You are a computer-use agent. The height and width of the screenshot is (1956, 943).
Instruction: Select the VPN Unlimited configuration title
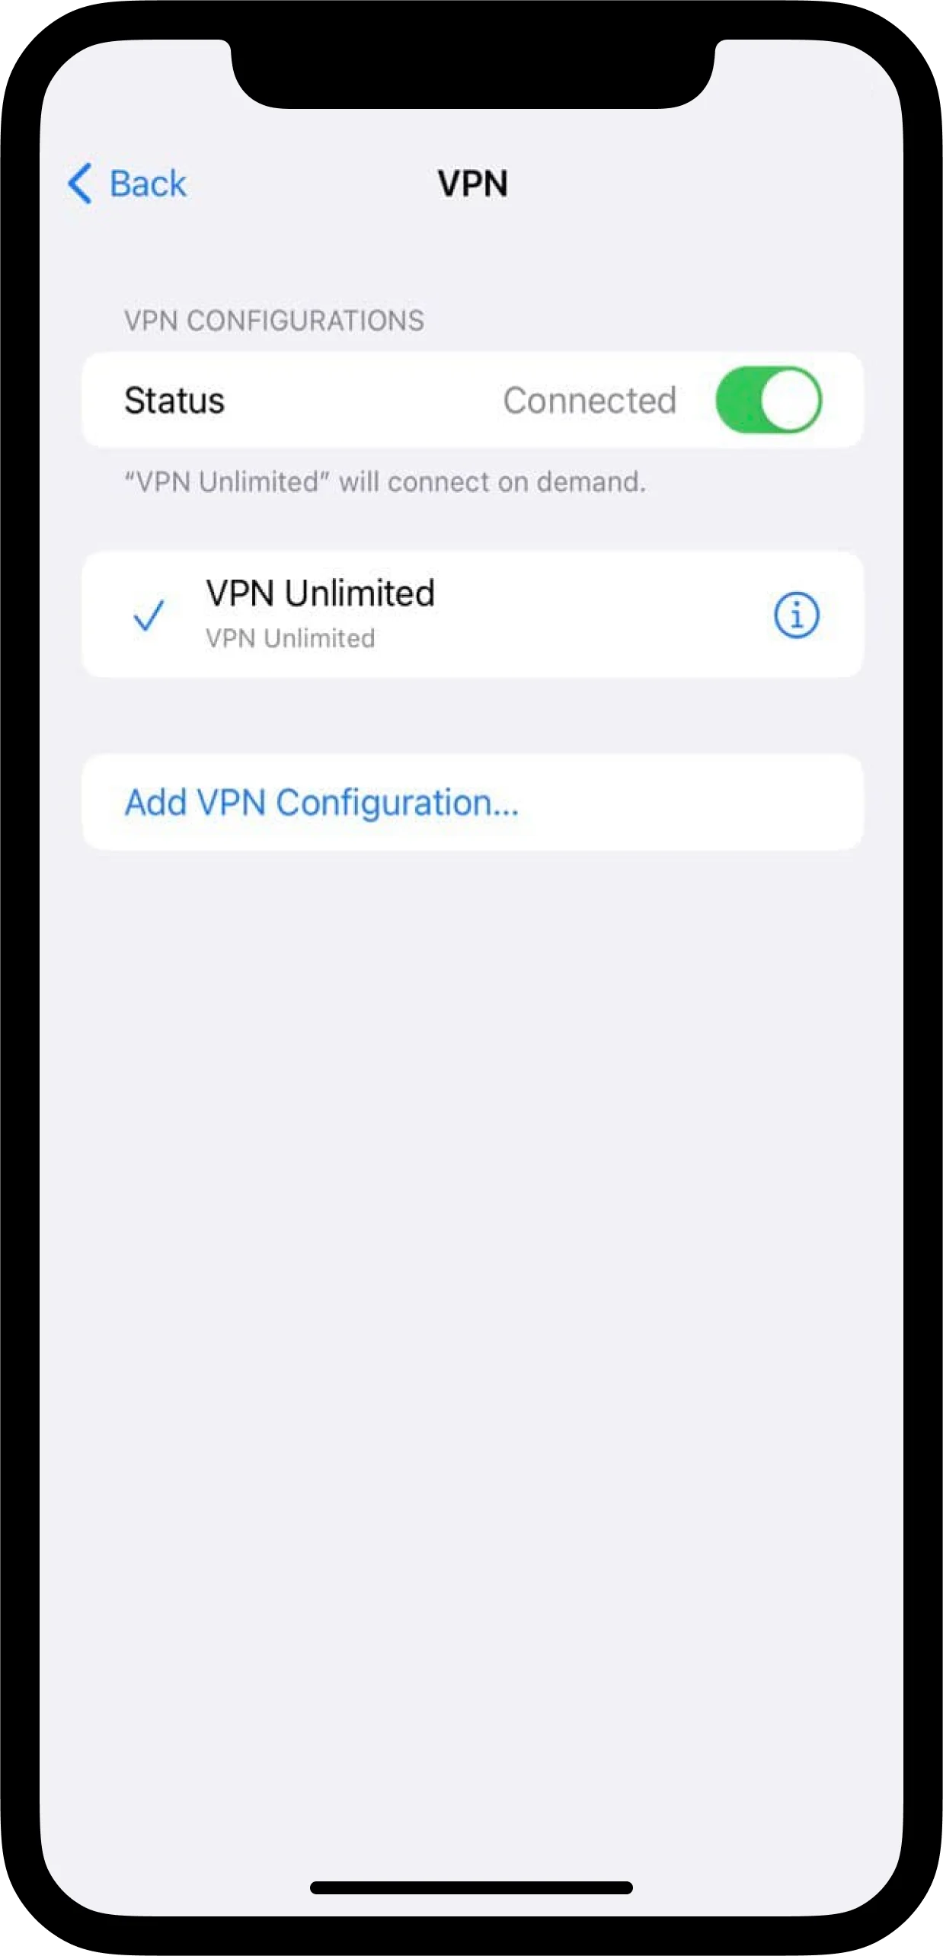click(320, 593)
